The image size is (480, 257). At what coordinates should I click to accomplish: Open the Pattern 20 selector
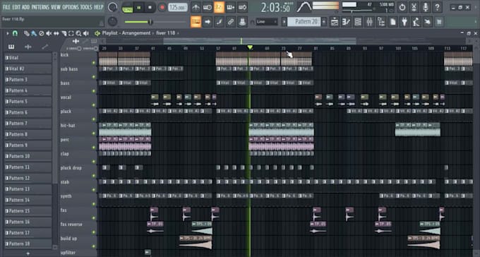(304, 22)
